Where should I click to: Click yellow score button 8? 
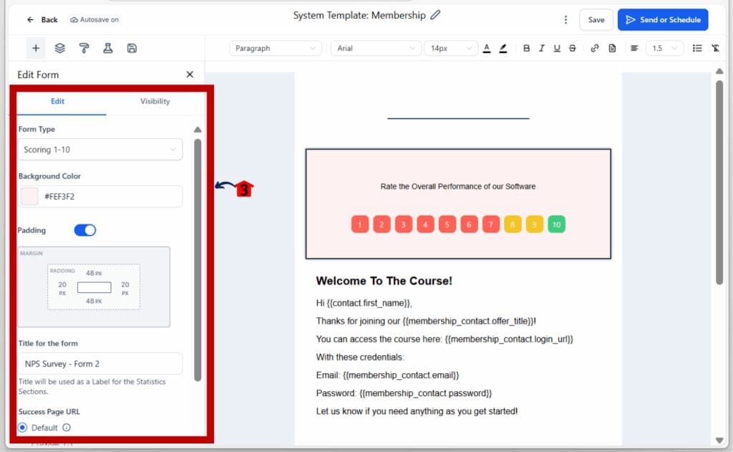513,225
